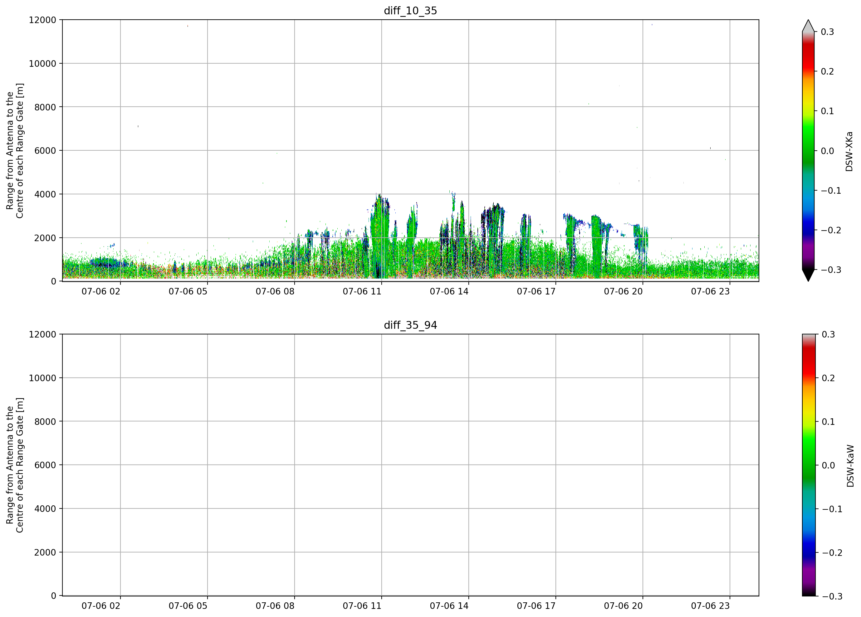This screenshot has height=617, width=861.
Task: Click the 07-06 23 tick on the top plot
Action: 710,291
